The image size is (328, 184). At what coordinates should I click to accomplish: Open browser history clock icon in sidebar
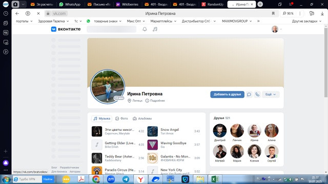coord(6,14)
